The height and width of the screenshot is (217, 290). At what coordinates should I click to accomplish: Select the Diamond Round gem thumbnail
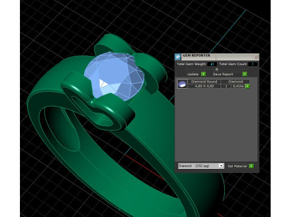tap(182, 84)
